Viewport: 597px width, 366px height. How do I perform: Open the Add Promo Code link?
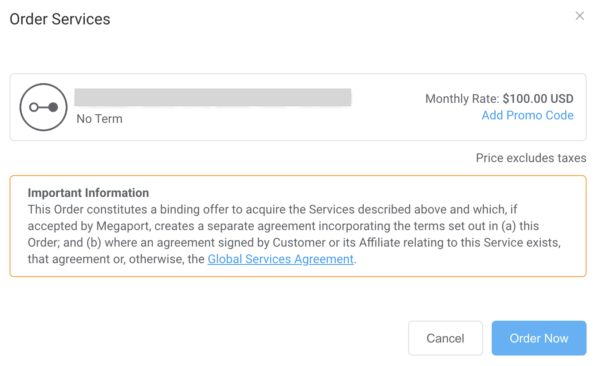point(527,115)
